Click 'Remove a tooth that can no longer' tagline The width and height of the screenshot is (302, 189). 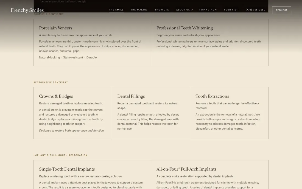point(227,106)
